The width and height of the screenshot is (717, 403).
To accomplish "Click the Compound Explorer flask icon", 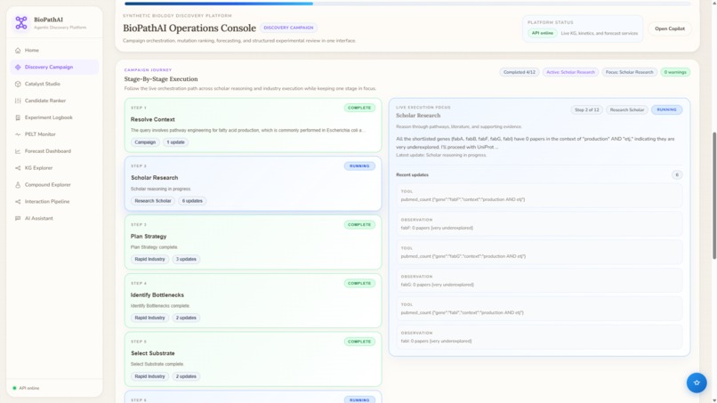I will click(x=18, y=185).
